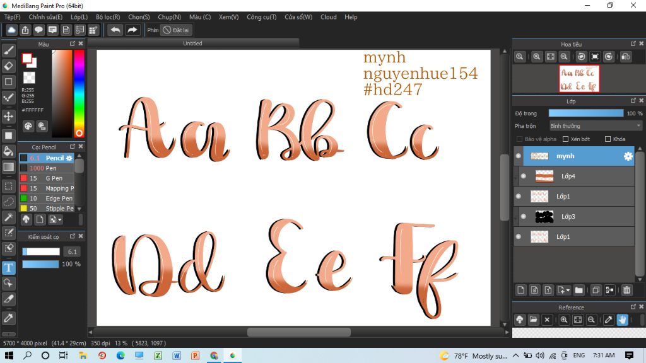The image size is (646, 363).
Task: Select the Move tool with four arrows
Action: pyautogui.click(x=9, y=116)
